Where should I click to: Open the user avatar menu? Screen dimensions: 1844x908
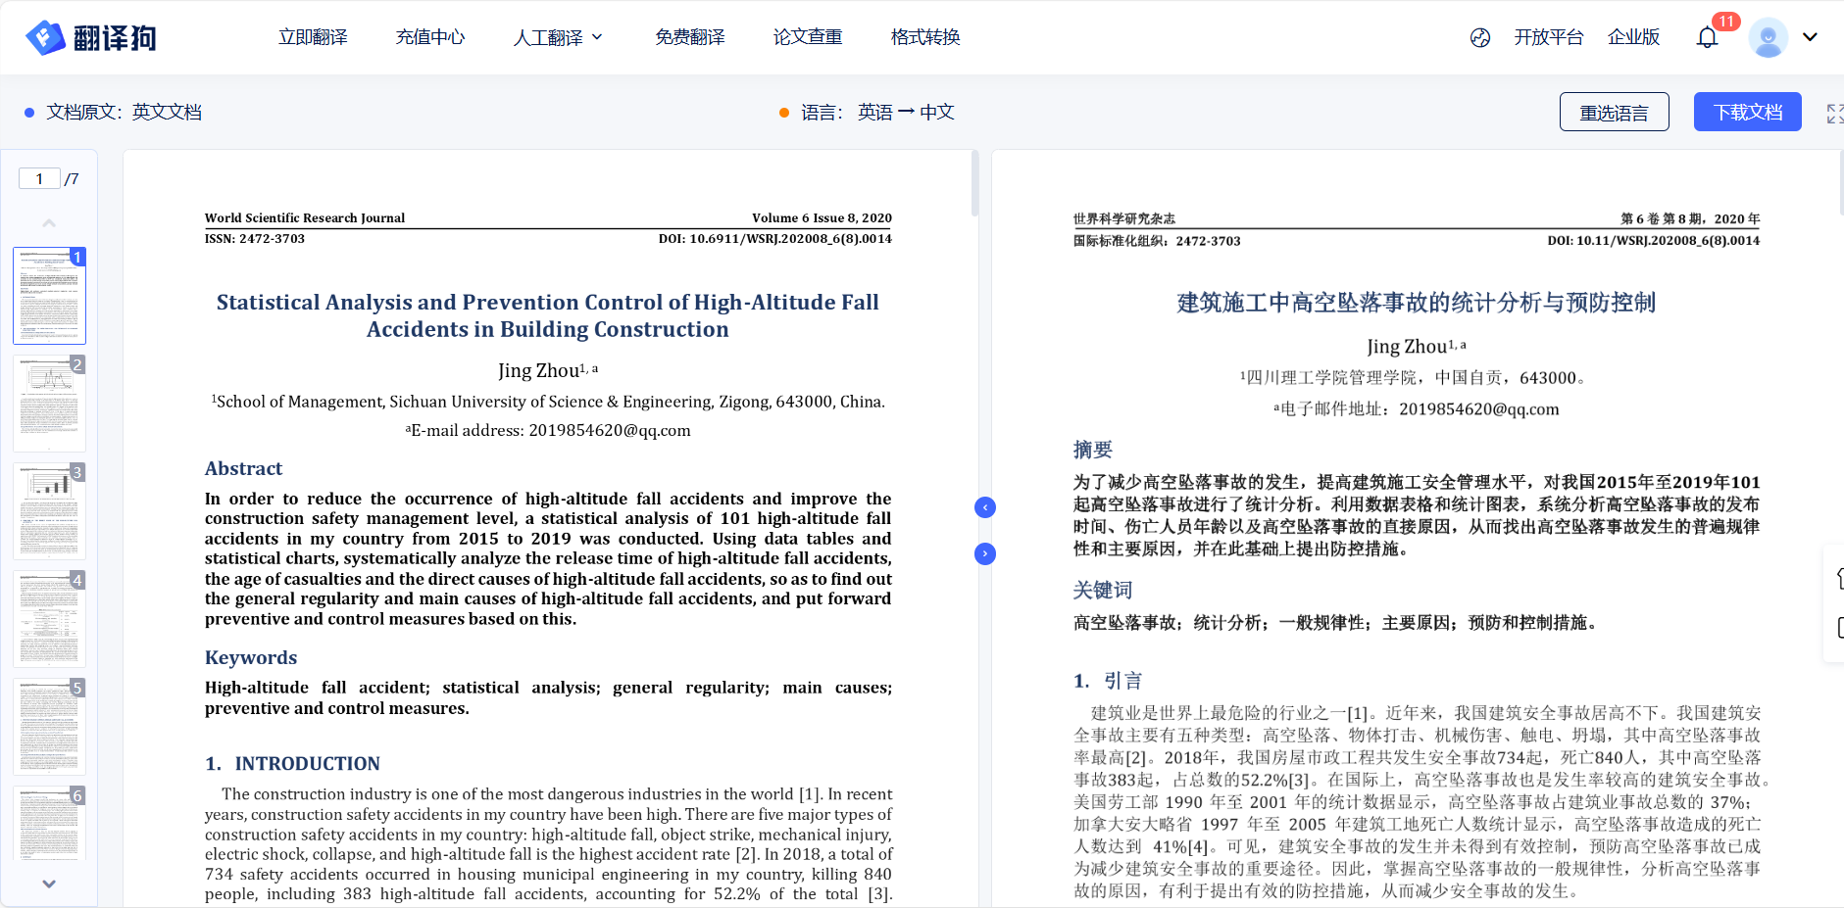(1768, 37)
